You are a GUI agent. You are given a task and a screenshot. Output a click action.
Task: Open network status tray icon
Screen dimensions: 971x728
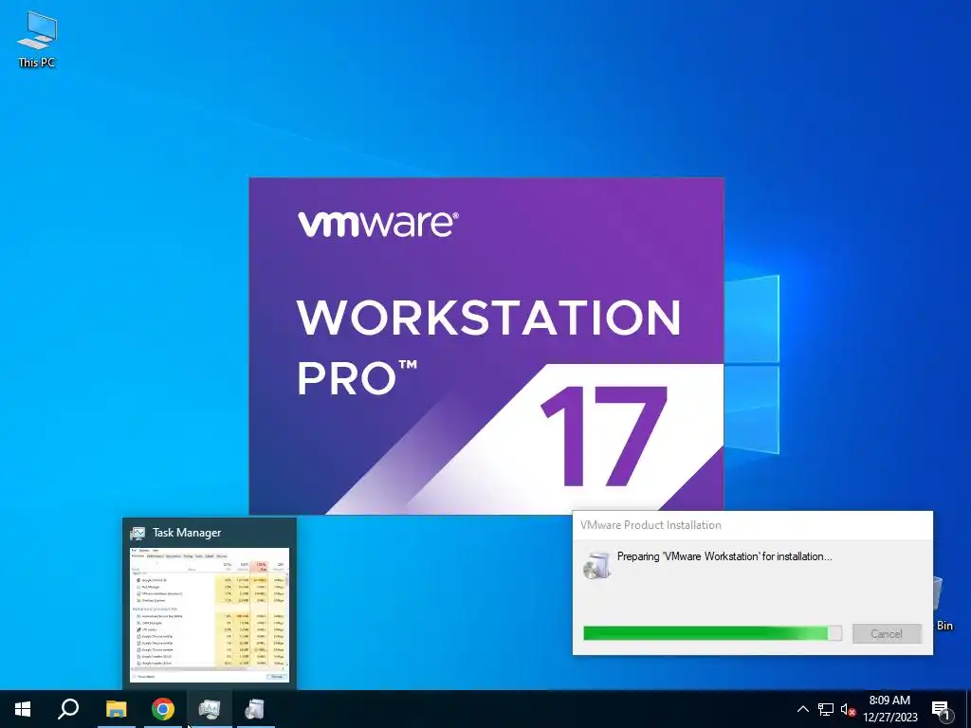click(826, 709)
